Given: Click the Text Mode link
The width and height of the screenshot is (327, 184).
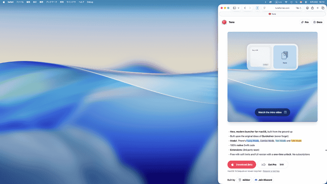Looking at the screenshot, I should (x=280, y=141).
